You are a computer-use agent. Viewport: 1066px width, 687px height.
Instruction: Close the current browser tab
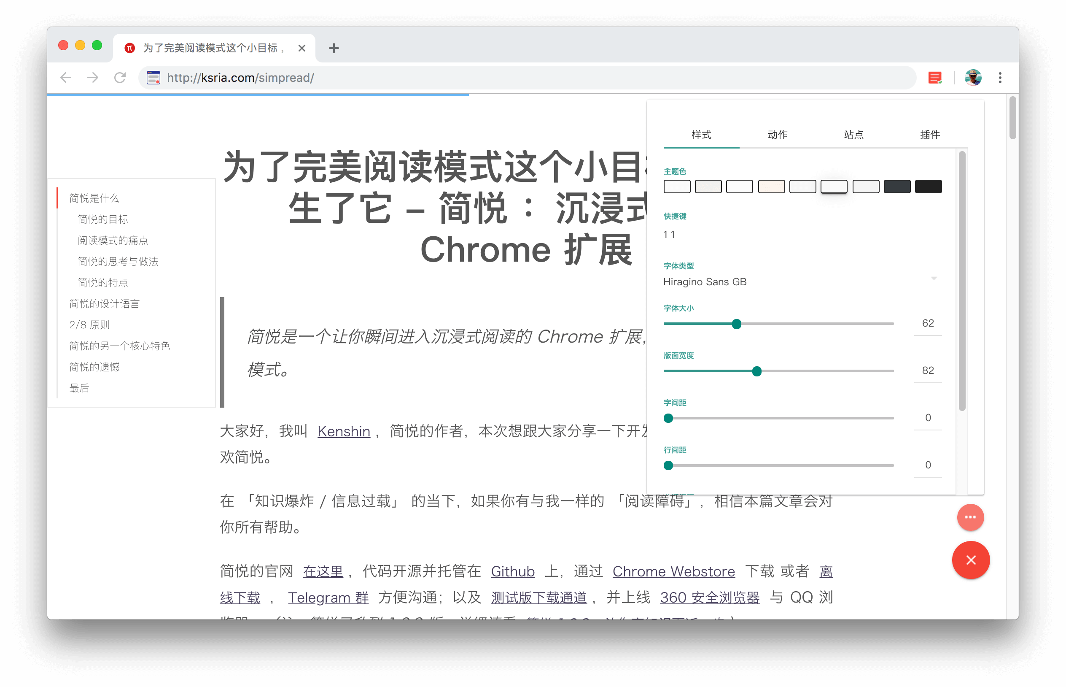click(x=301, y=48)
